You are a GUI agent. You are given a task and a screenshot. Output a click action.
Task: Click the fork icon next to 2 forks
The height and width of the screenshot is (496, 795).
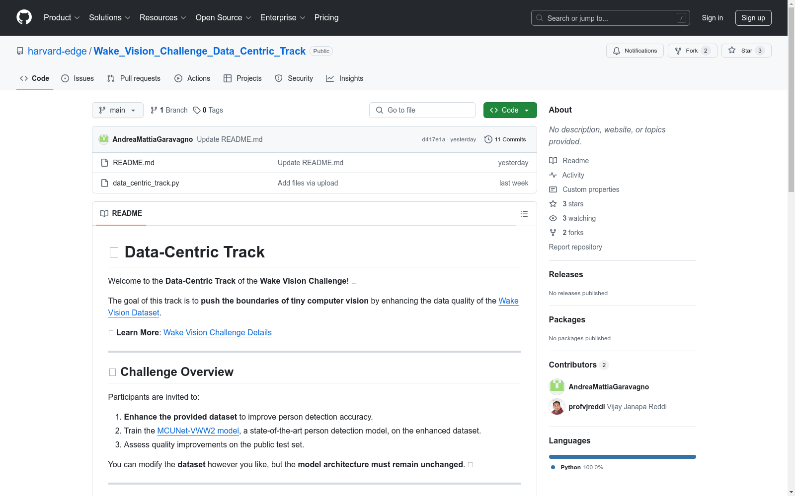[553, 233]
